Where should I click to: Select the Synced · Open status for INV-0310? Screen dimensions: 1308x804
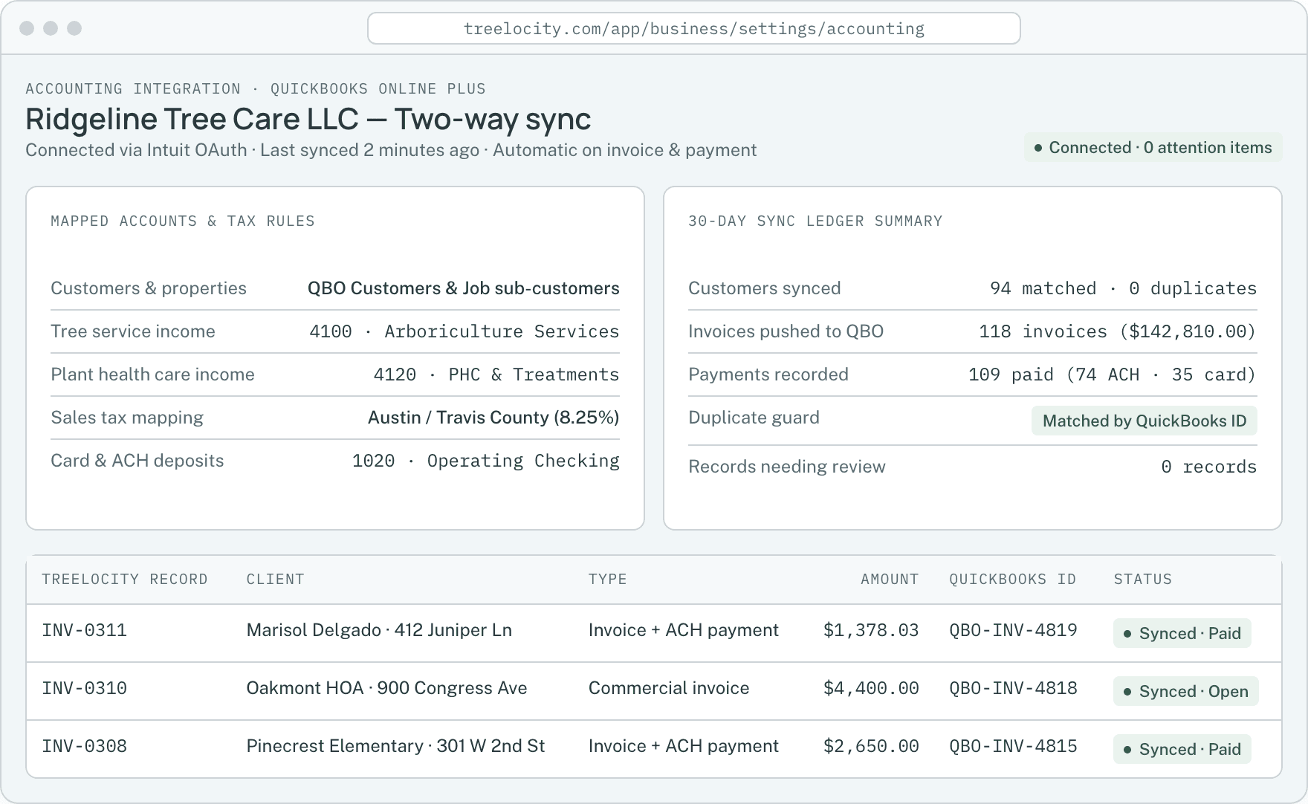1185,691
